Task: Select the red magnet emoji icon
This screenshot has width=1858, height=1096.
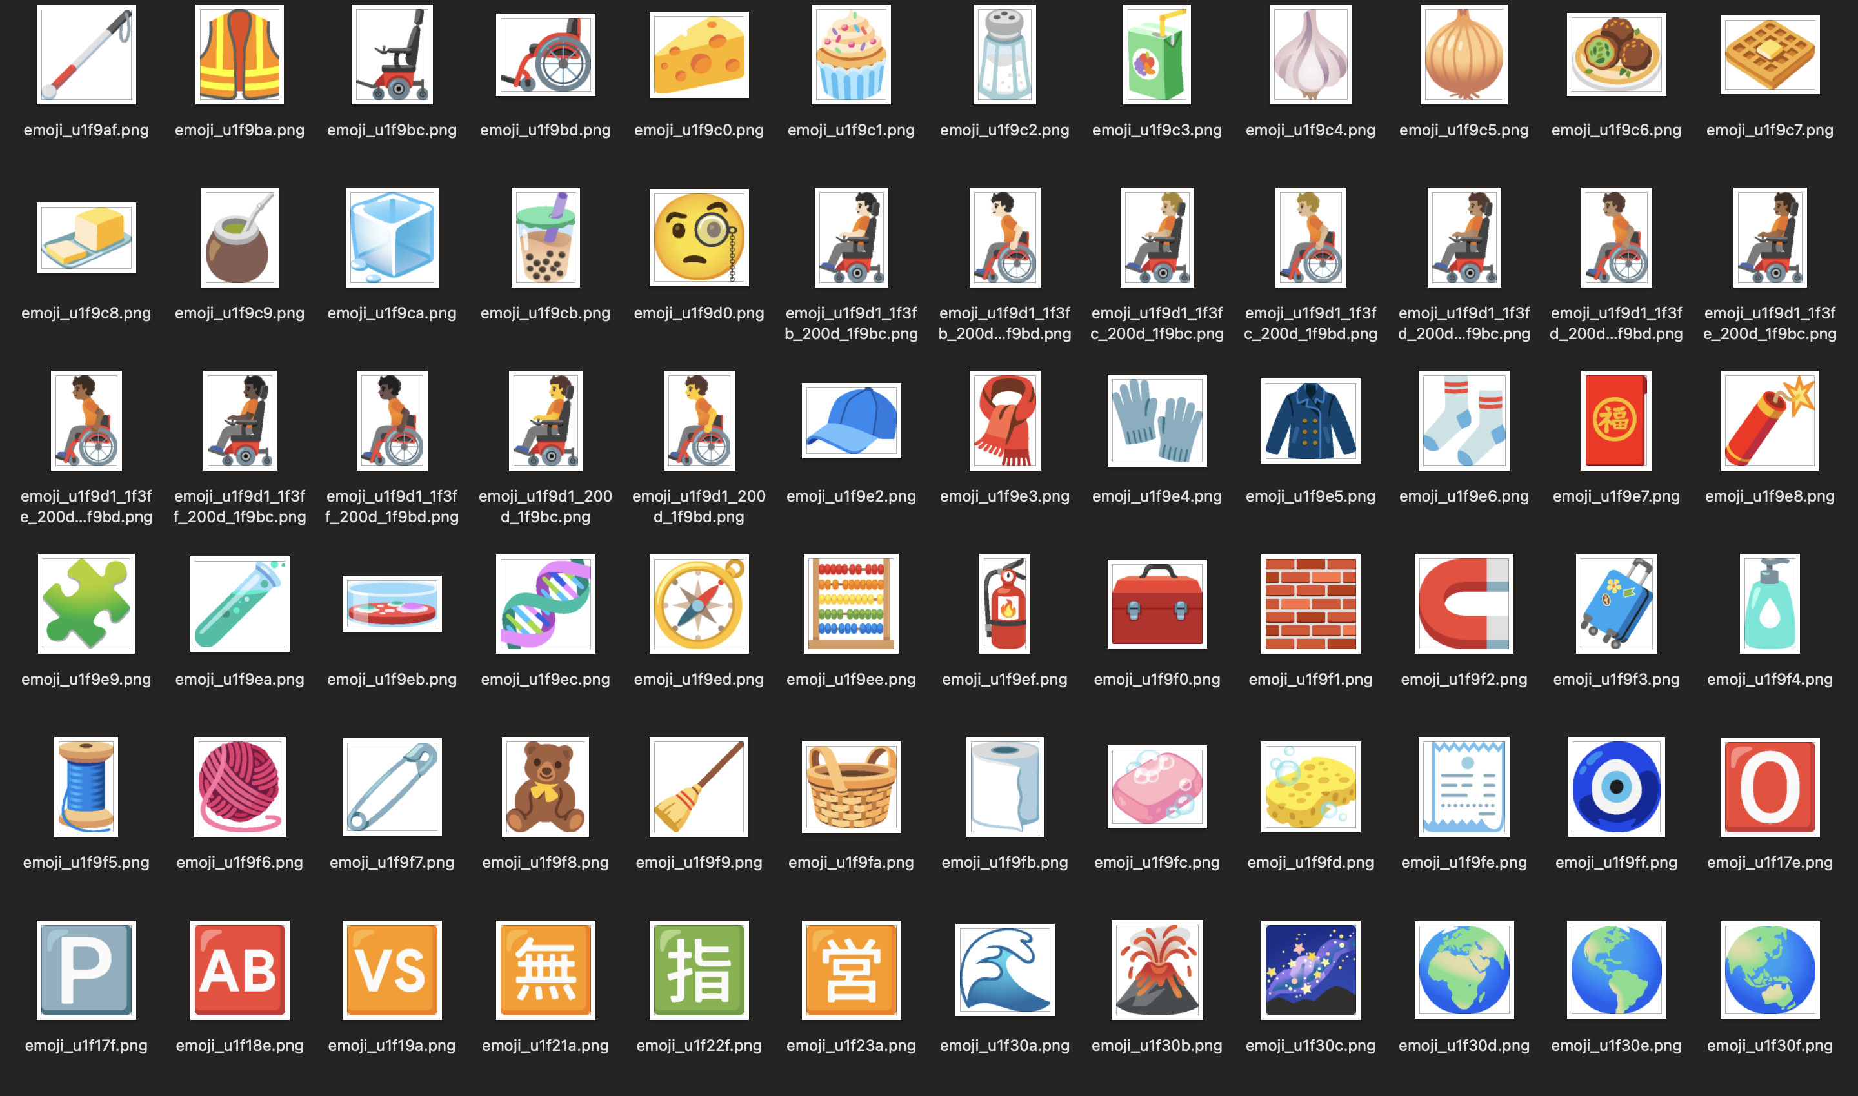Action: [1463, 604]
